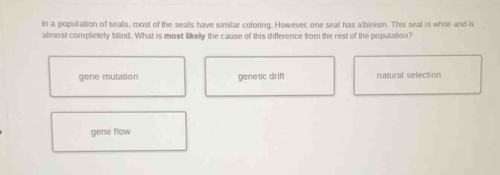Click the word "flow" in bottom answer
Image resolution: width=500 pixels, height=175 pixels.
pyautogui.click(x=121, y=132)
